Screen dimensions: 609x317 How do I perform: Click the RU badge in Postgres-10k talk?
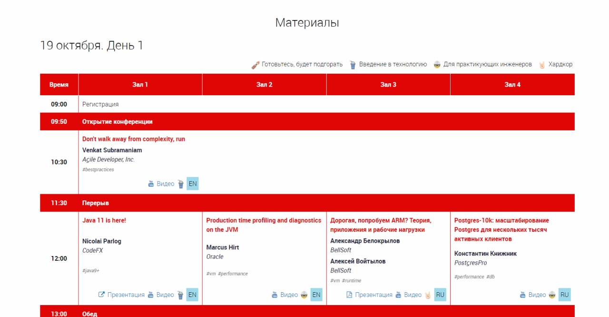[564, 295]
